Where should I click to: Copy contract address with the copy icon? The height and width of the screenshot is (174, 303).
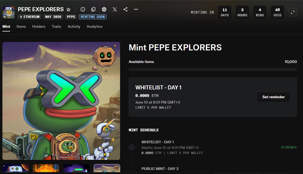point(93,9)
